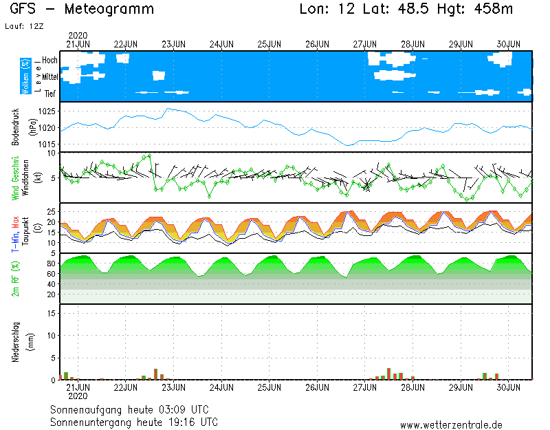Click 30JUN on the bottom date axis

pyautogui.click(x=509, y=387)
